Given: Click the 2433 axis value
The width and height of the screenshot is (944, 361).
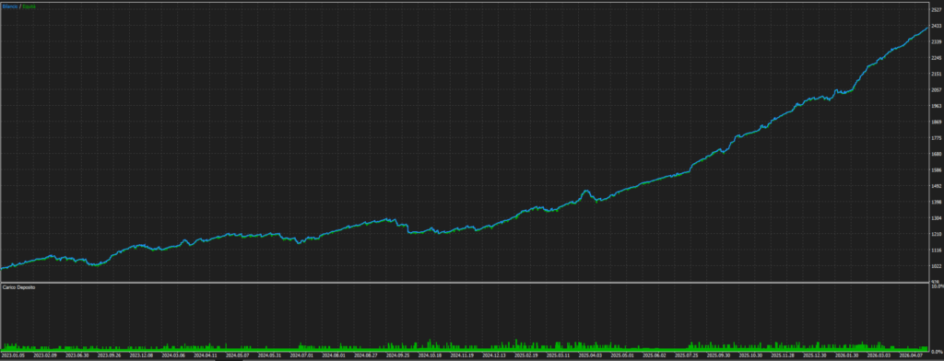Looking at the screenshot, I should [937, 26].
